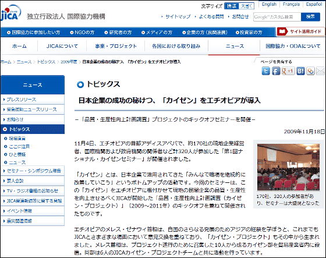This screenshot has width=326, height=258.
Task: Open サイト活用ガイド book icon button
Action: [x=300, y=31]
